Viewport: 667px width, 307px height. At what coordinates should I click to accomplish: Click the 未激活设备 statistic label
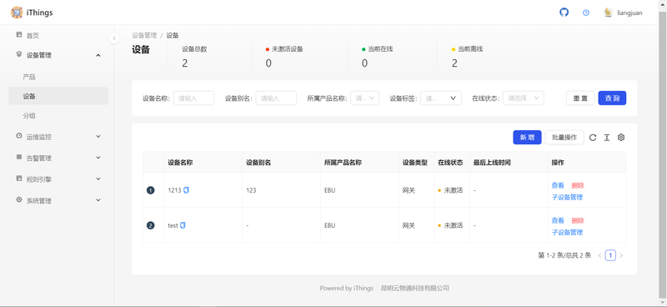287,49
